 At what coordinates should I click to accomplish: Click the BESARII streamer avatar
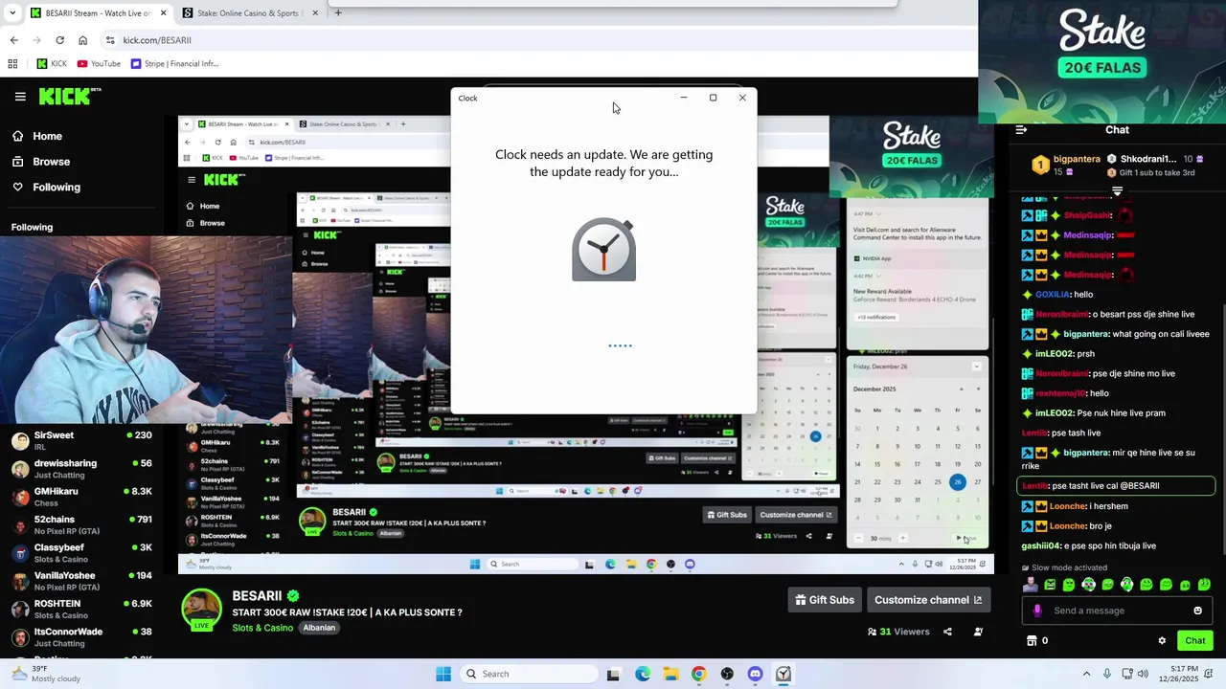(202, 611)
